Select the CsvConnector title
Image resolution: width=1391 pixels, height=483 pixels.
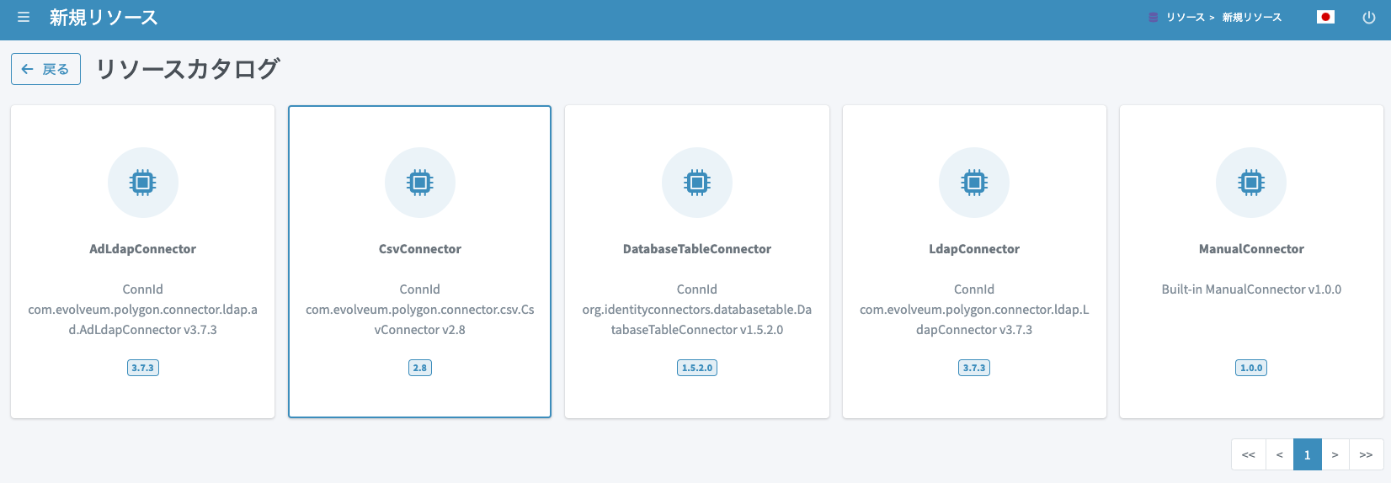pyautogui.click(x=420, y=249)
